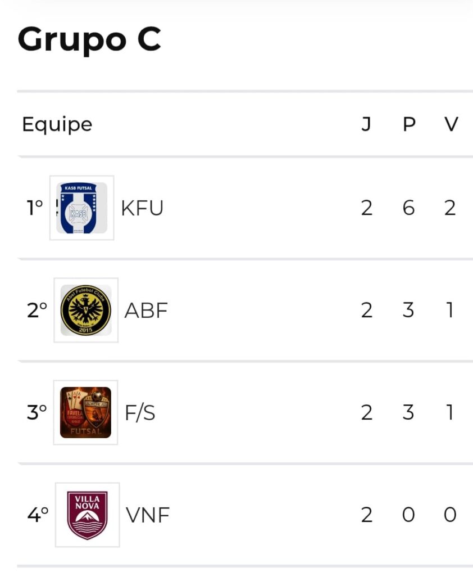Sort by the J games column header

[x=366, y=124]
